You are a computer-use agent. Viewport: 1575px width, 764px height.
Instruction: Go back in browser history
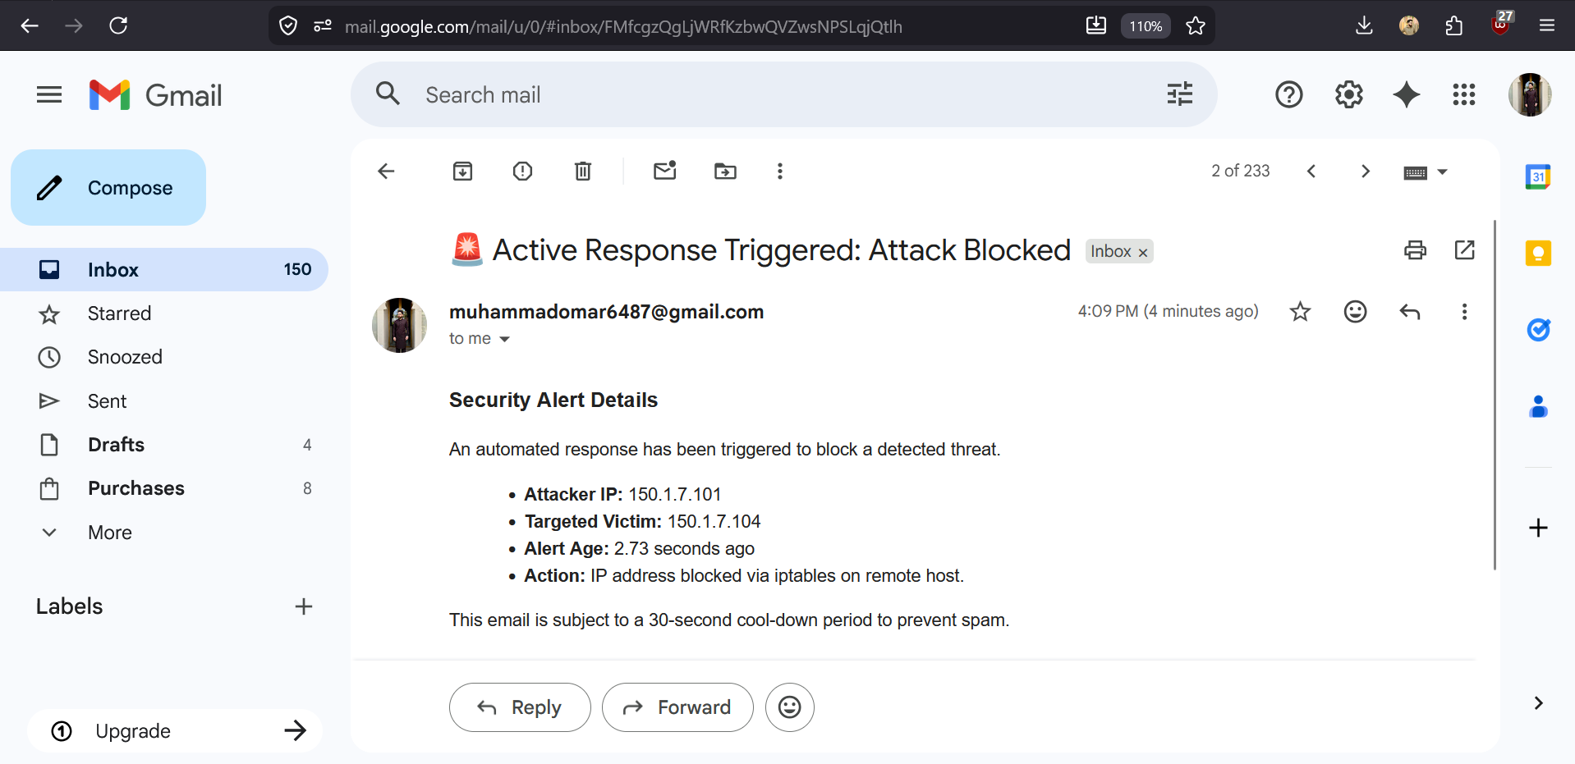(x=30, y=25)
